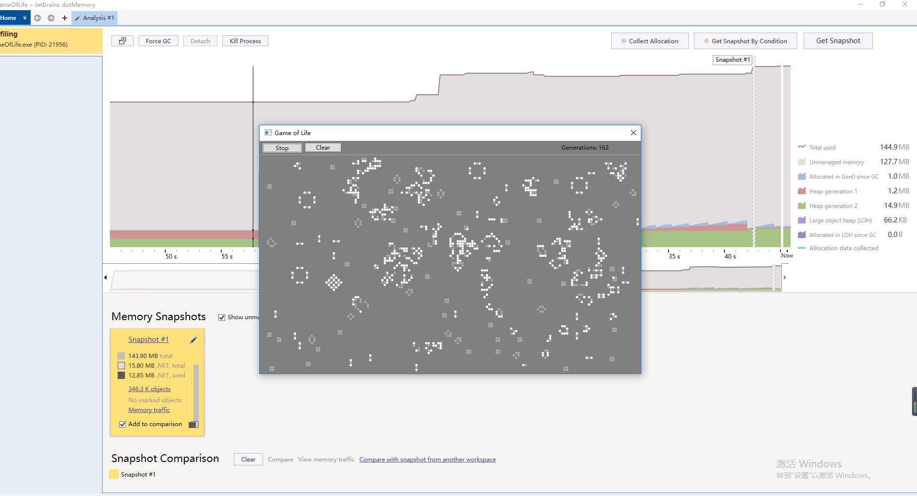Viewport: 917px width, 496px height.
Task: Click Allocated in LOH since GC swatch
Action: (x=802, y=235)
